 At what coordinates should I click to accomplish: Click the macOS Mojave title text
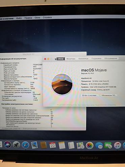[x=94, y=70]
